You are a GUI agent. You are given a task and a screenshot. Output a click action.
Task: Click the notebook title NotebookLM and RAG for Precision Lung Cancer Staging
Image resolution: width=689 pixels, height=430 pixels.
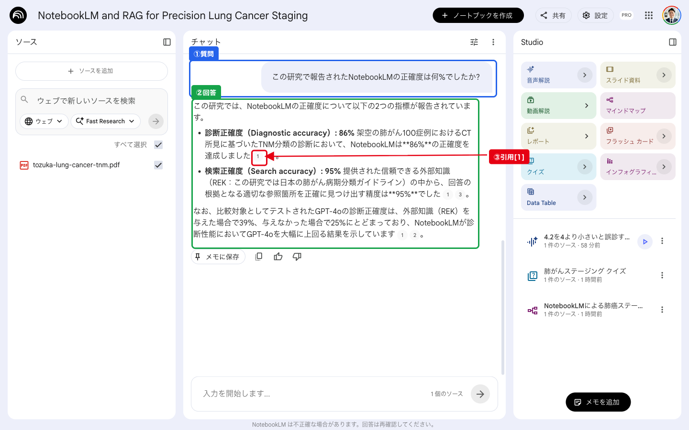tap(173, 15)
